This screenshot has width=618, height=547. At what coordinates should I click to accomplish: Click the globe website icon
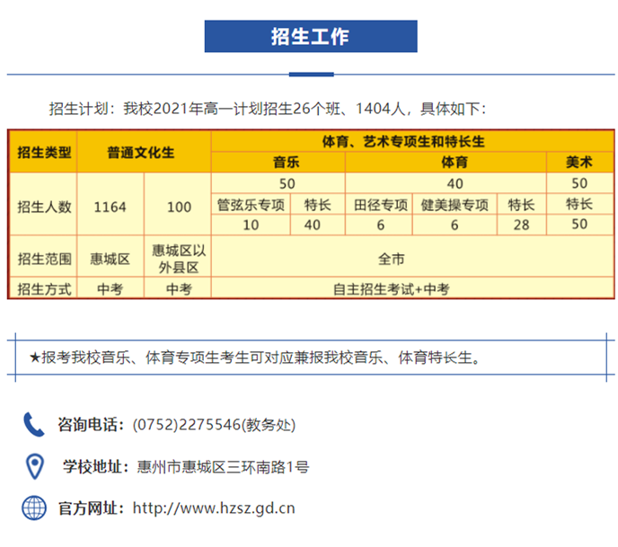point(34,508)
